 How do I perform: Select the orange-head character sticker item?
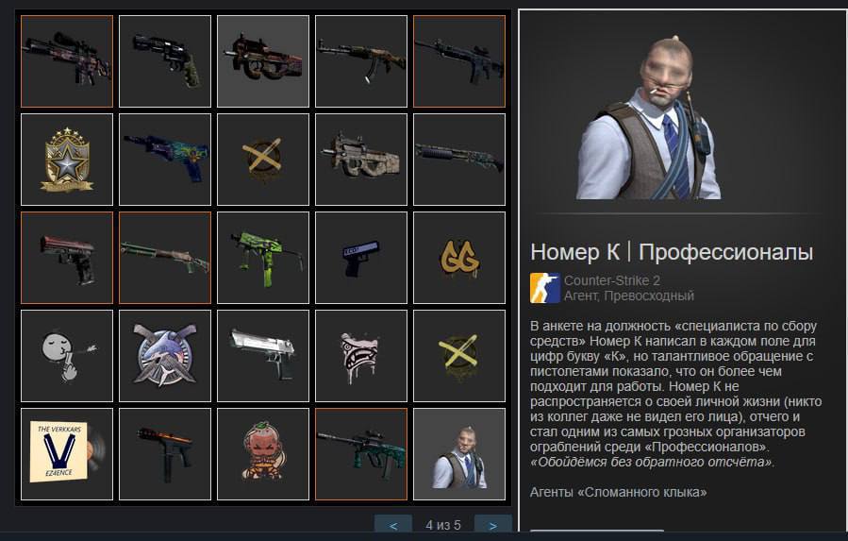click(x=263, y=454)
